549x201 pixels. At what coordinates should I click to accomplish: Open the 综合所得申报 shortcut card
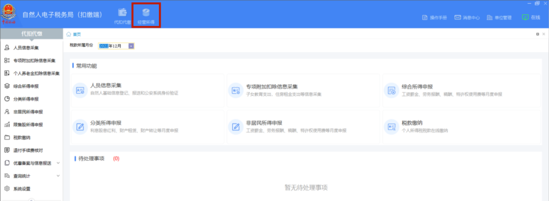462,90
